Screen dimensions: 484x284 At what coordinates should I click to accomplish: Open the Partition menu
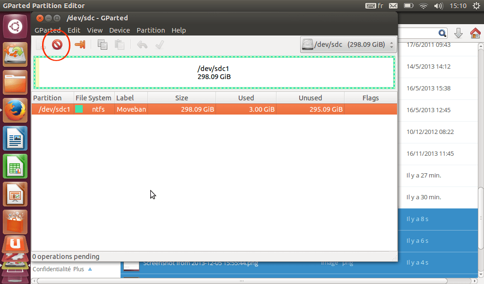click(x=151, y=30)
